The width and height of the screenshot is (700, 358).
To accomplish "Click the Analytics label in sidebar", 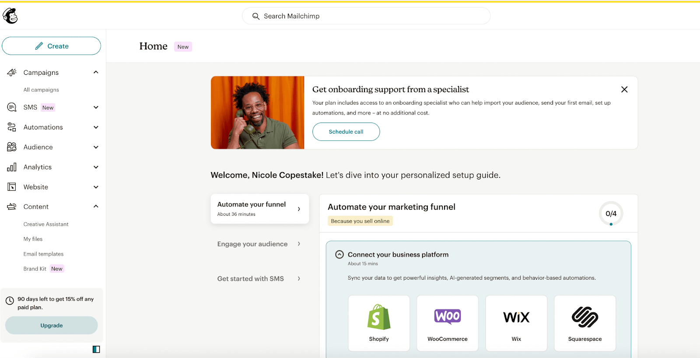I will pyautogui.click(x=38, y=167).
